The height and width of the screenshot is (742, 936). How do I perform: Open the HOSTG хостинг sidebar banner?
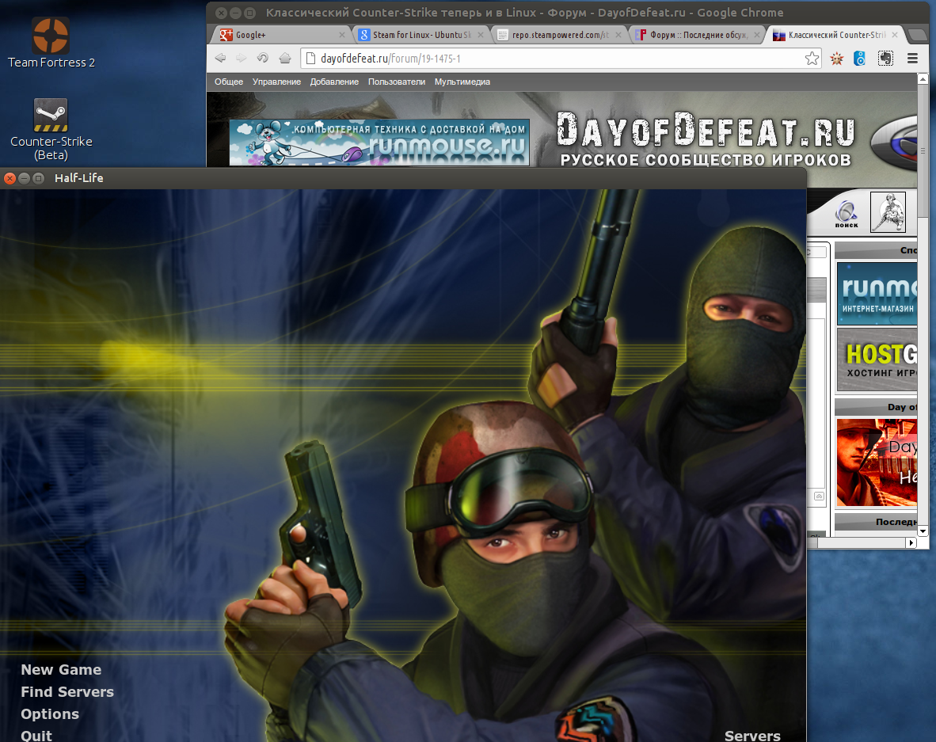[x=877, y=360]
